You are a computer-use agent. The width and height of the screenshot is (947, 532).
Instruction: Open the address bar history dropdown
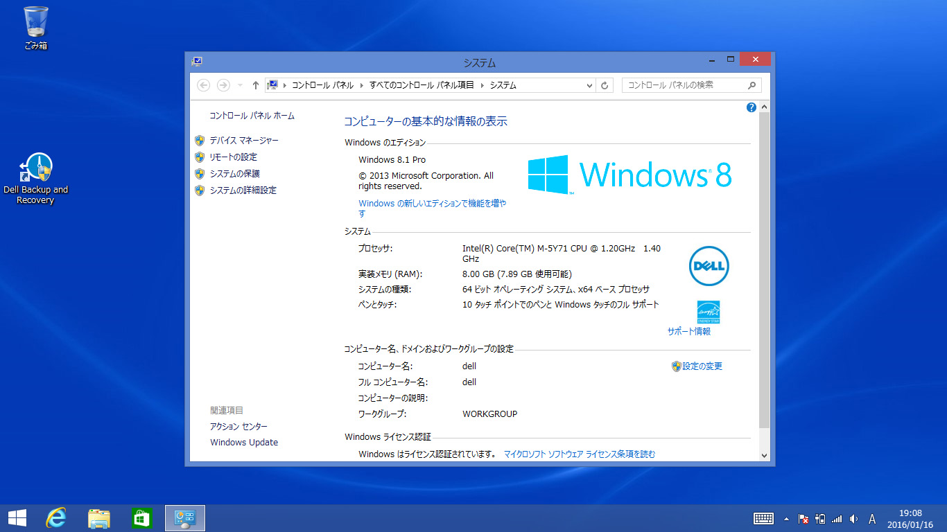tap(590, 85)
